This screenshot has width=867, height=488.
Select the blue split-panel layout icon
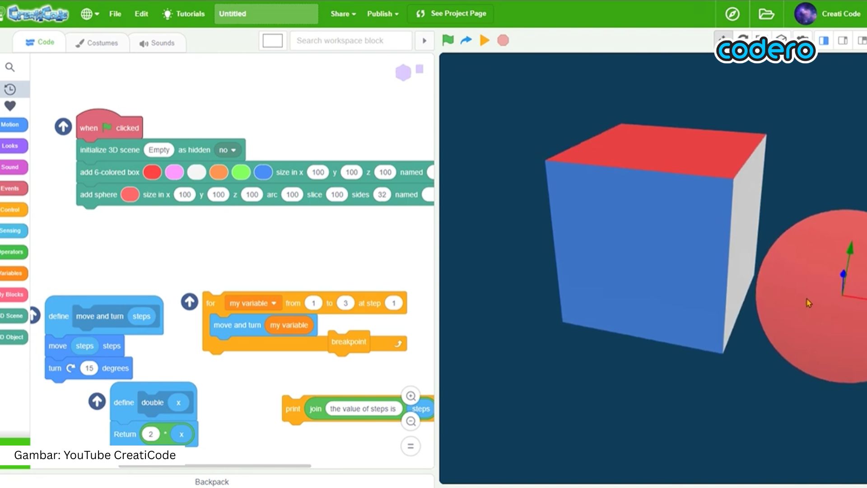click(x=824, y=41)
